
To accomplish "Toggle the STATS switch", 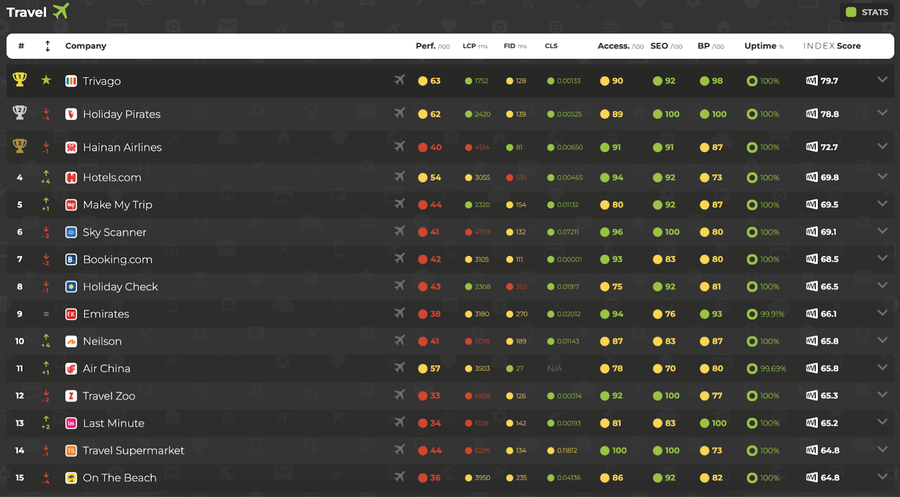I will coord(867,12).
